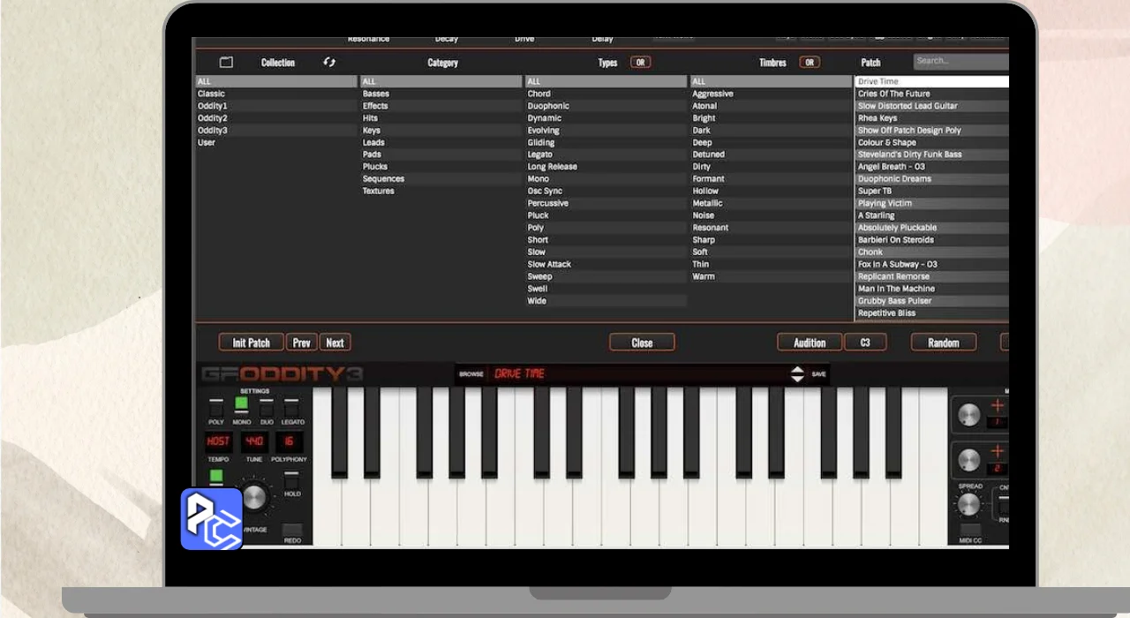This screenshot has height=618, width=1130.
Task: Toggle the green MONO switch
Action: 241,405
